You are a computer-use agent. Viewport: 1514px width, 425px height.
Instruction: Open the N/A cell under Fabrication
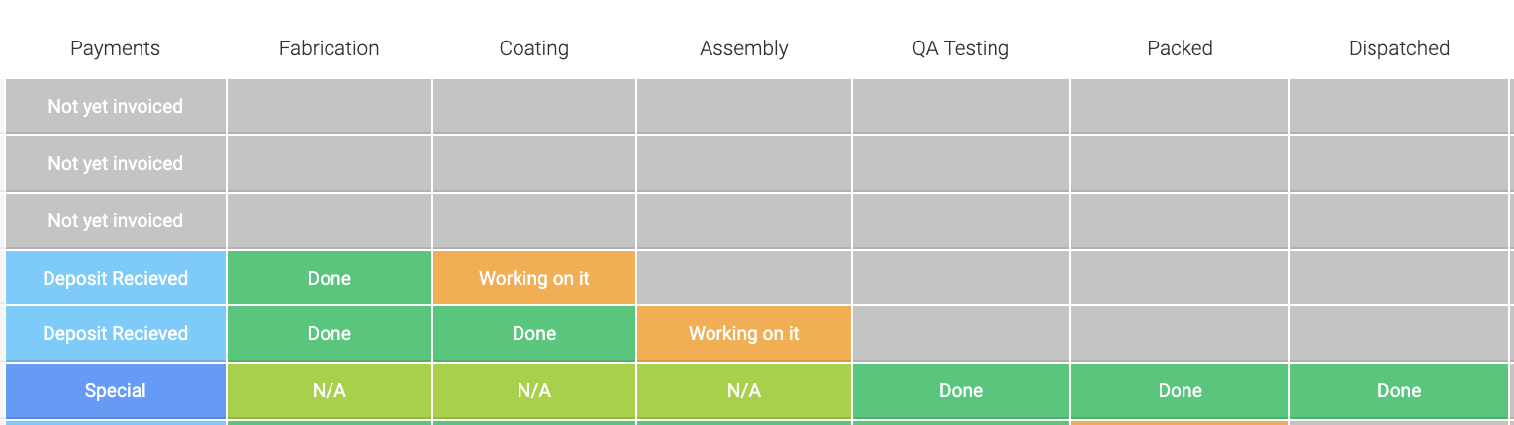click(330, 391)
